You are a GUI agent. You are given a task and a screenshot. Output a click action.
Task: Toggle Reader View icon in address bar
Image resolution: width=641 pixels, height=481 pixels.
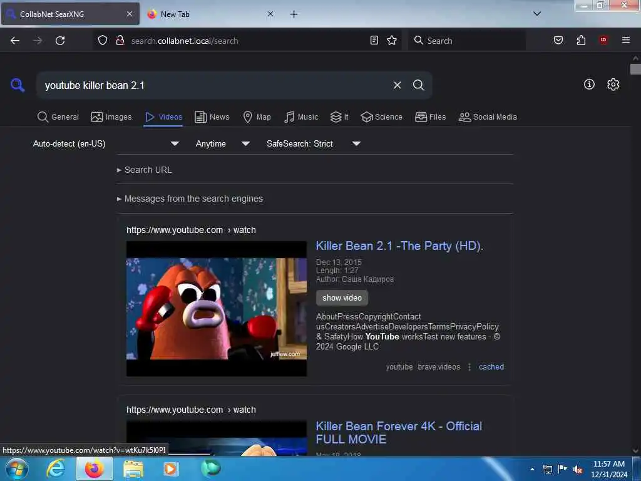click(x=374, y=40)
